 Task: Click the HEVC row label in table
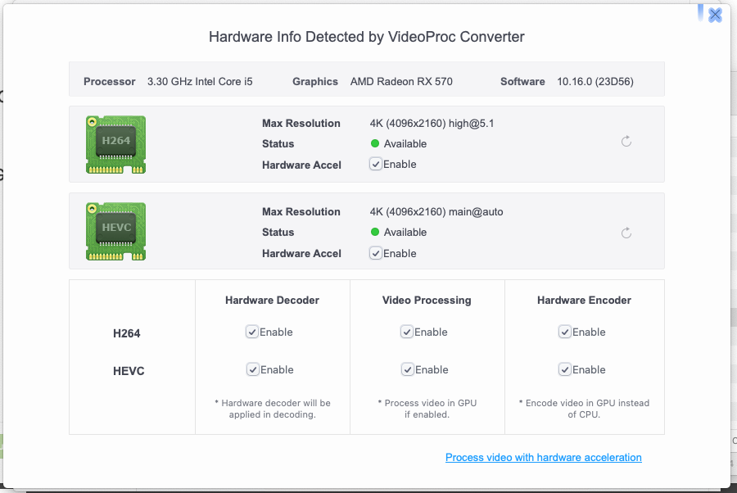click(129, 371)
